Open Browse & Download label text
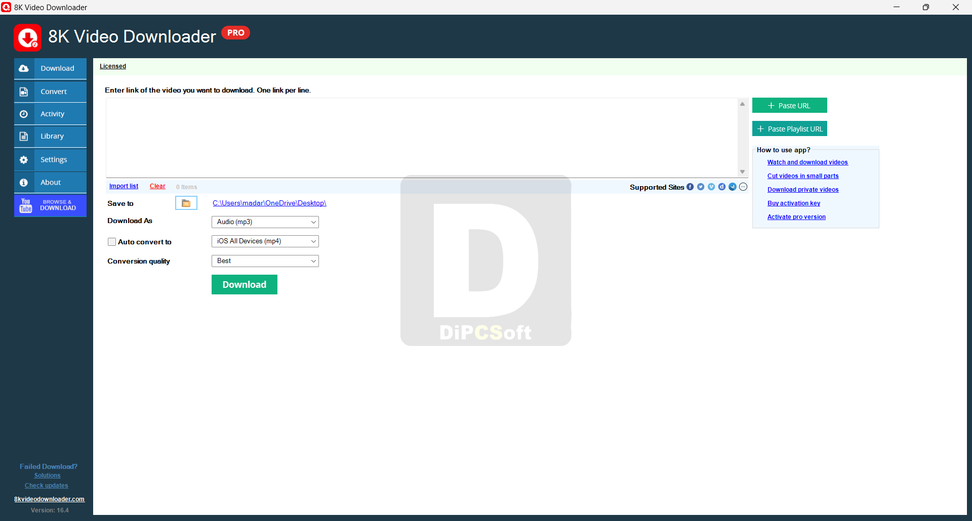The image size is (972, 521). 58,205
